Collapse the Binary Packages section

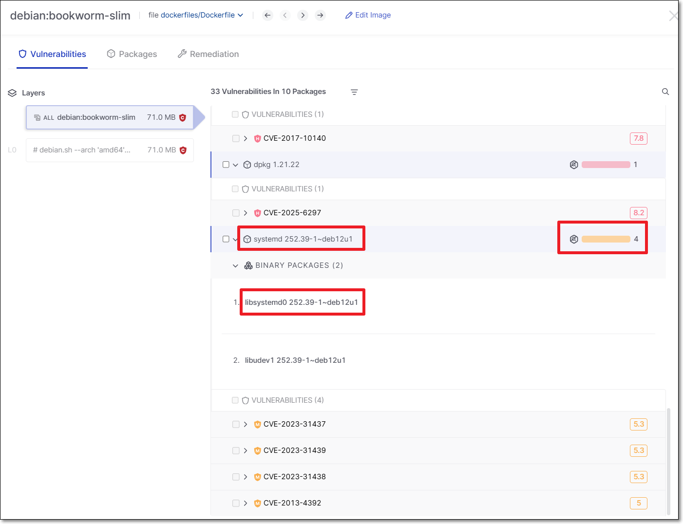235,265
